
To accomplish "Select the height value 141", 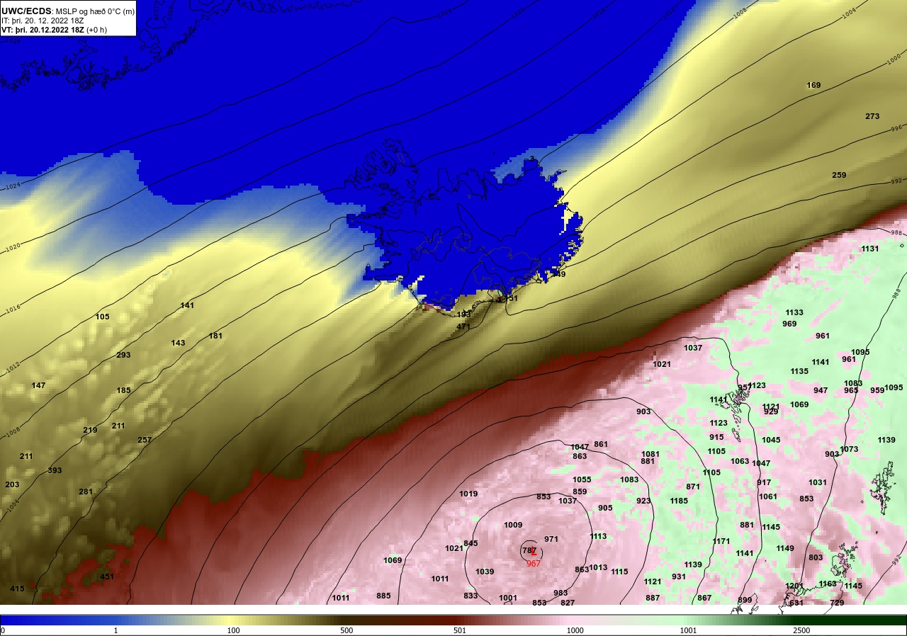I will point(187,305).
